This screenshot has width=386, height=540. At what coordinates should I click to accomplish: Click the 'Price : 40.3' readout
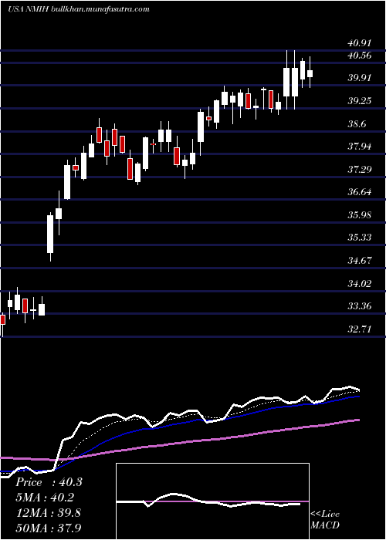pyautogui.click(x=49, y=482)
